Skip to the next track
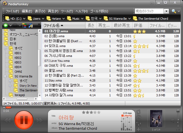The height and width of the screenshot is (133, 183). coord(40,120)
